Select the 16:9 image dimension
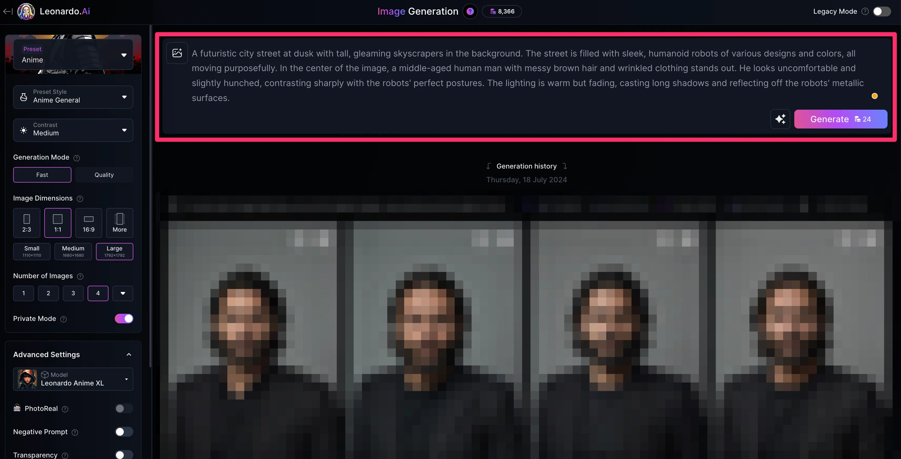901x459 pixels. (88, 223)
